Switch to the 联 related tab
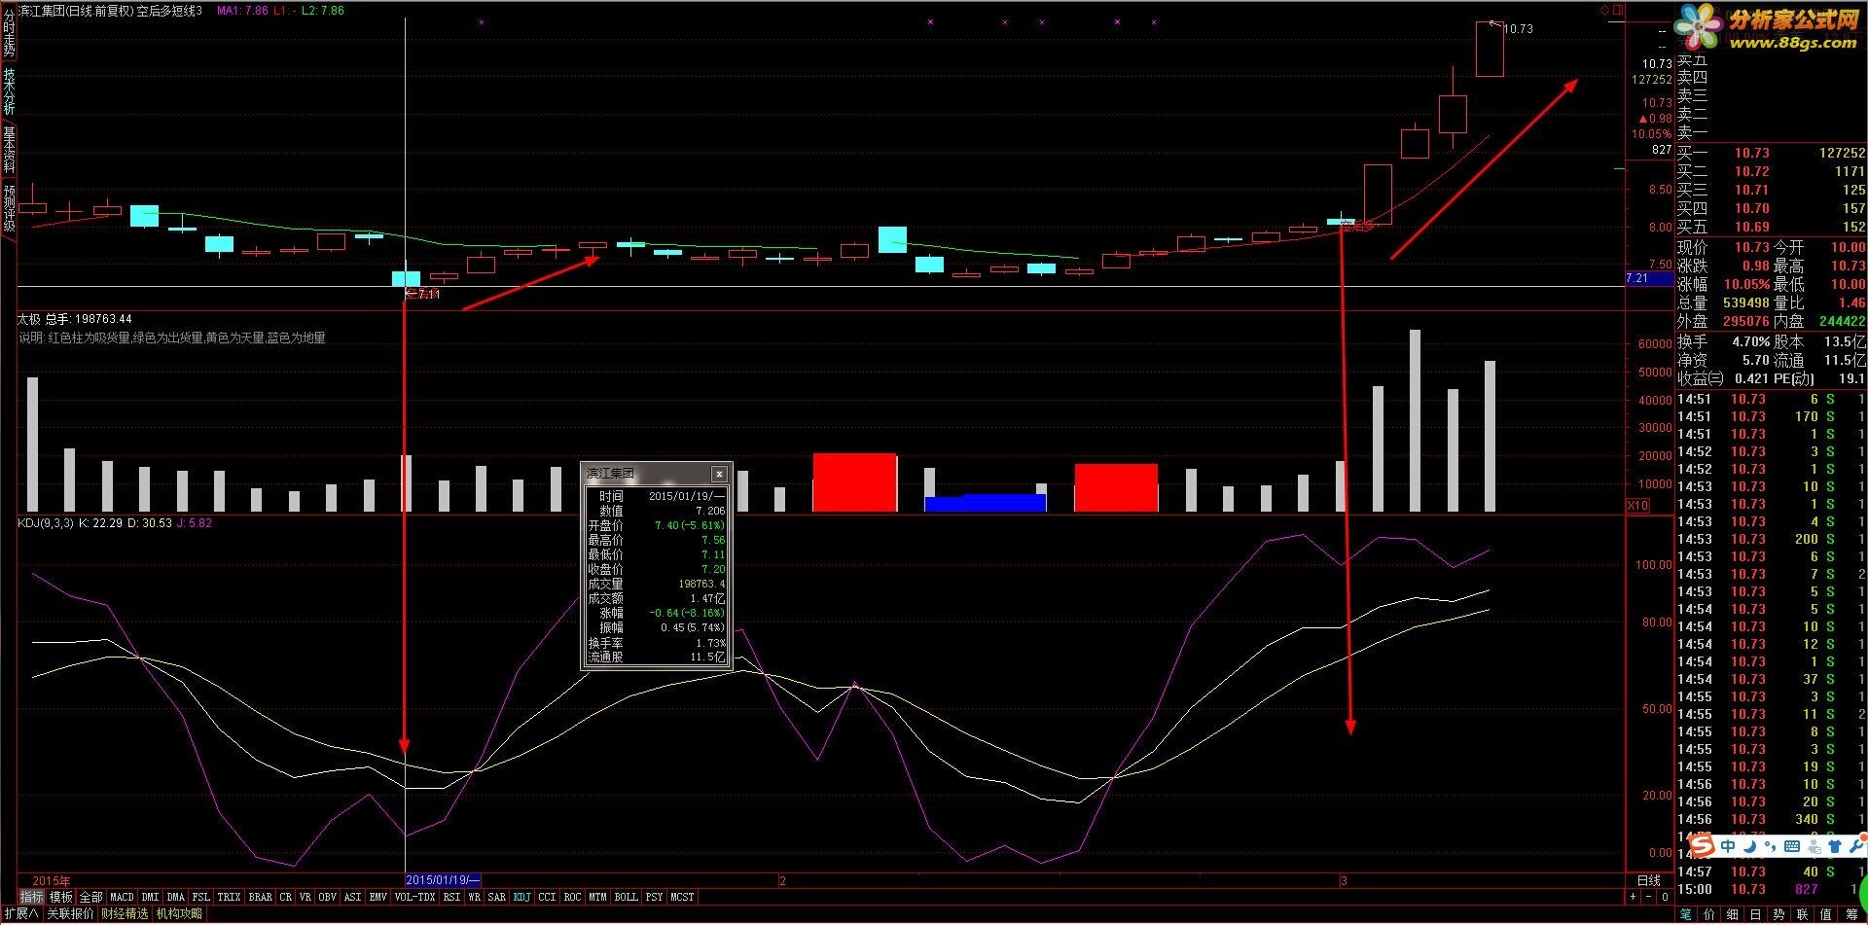This screenshot has height=925, width=1868. coord(1802,914)
